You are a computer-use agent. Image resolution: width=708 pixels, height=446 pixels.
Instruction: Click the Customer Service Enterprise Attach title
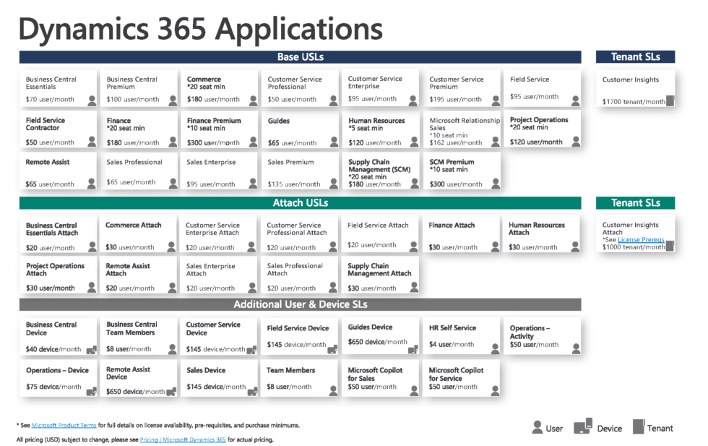point(212,229)
